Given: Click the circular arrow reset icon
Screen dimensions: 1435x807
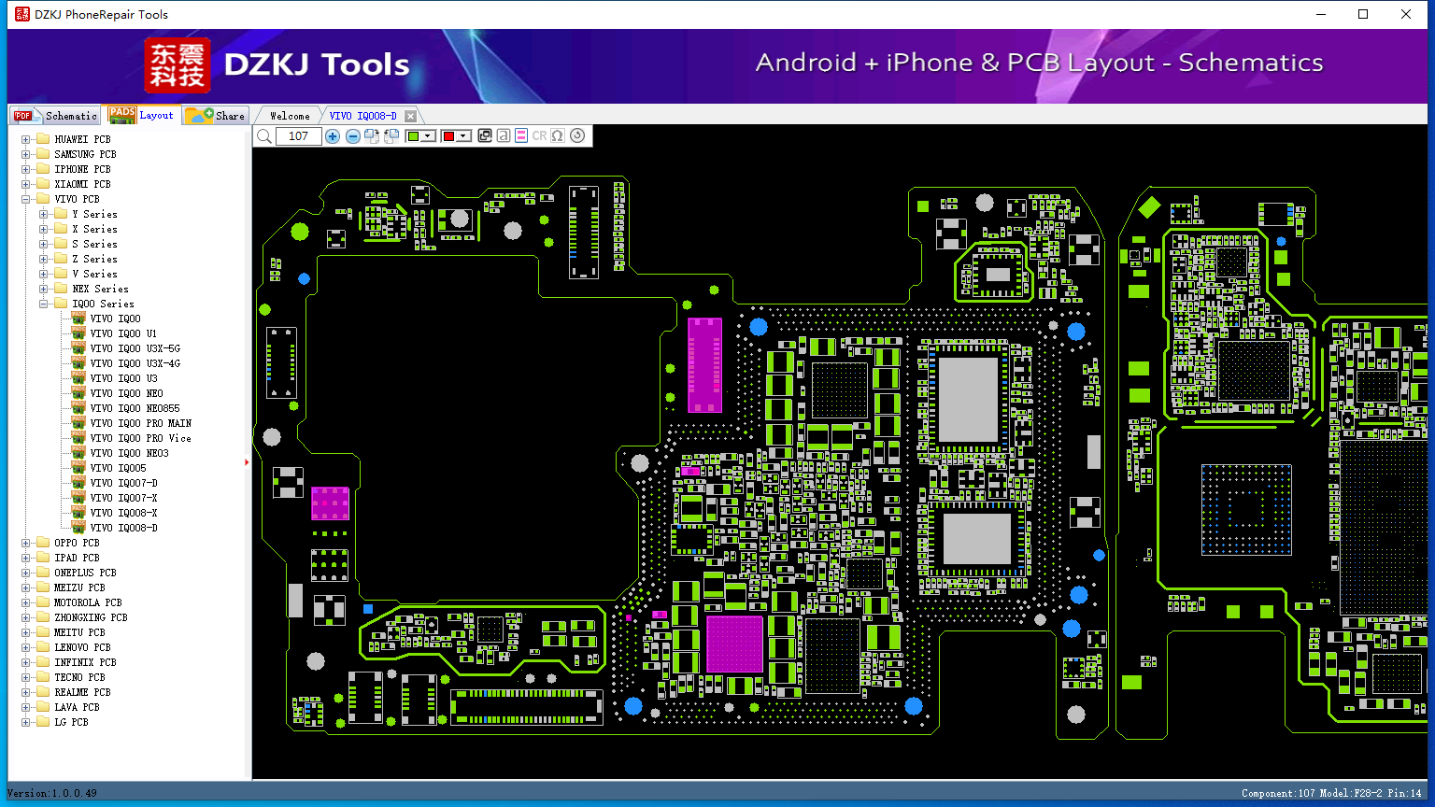Looking at the screenshot, I should click(577, 136).
